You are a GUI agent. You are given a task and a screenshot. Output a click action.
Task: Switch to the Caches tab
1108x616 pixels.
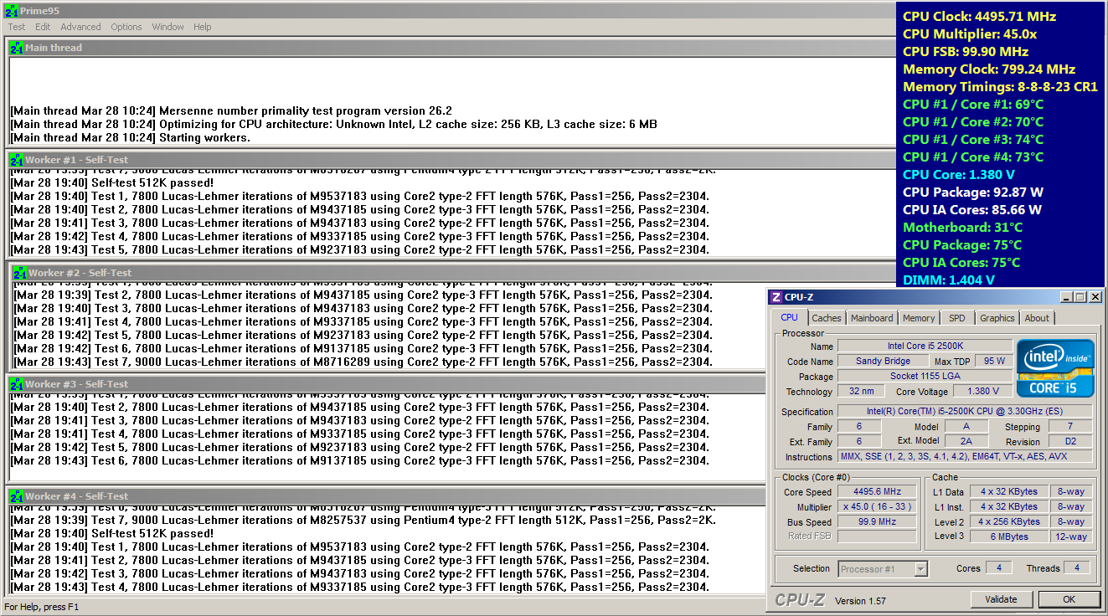(826, 318)
